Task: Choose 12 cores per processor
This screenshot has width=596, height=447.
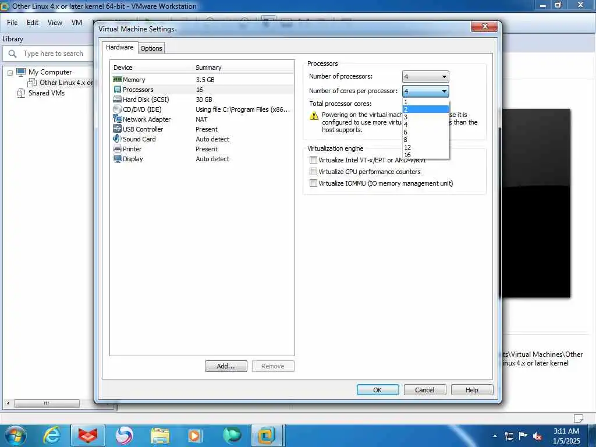Action: pos(425,147)
